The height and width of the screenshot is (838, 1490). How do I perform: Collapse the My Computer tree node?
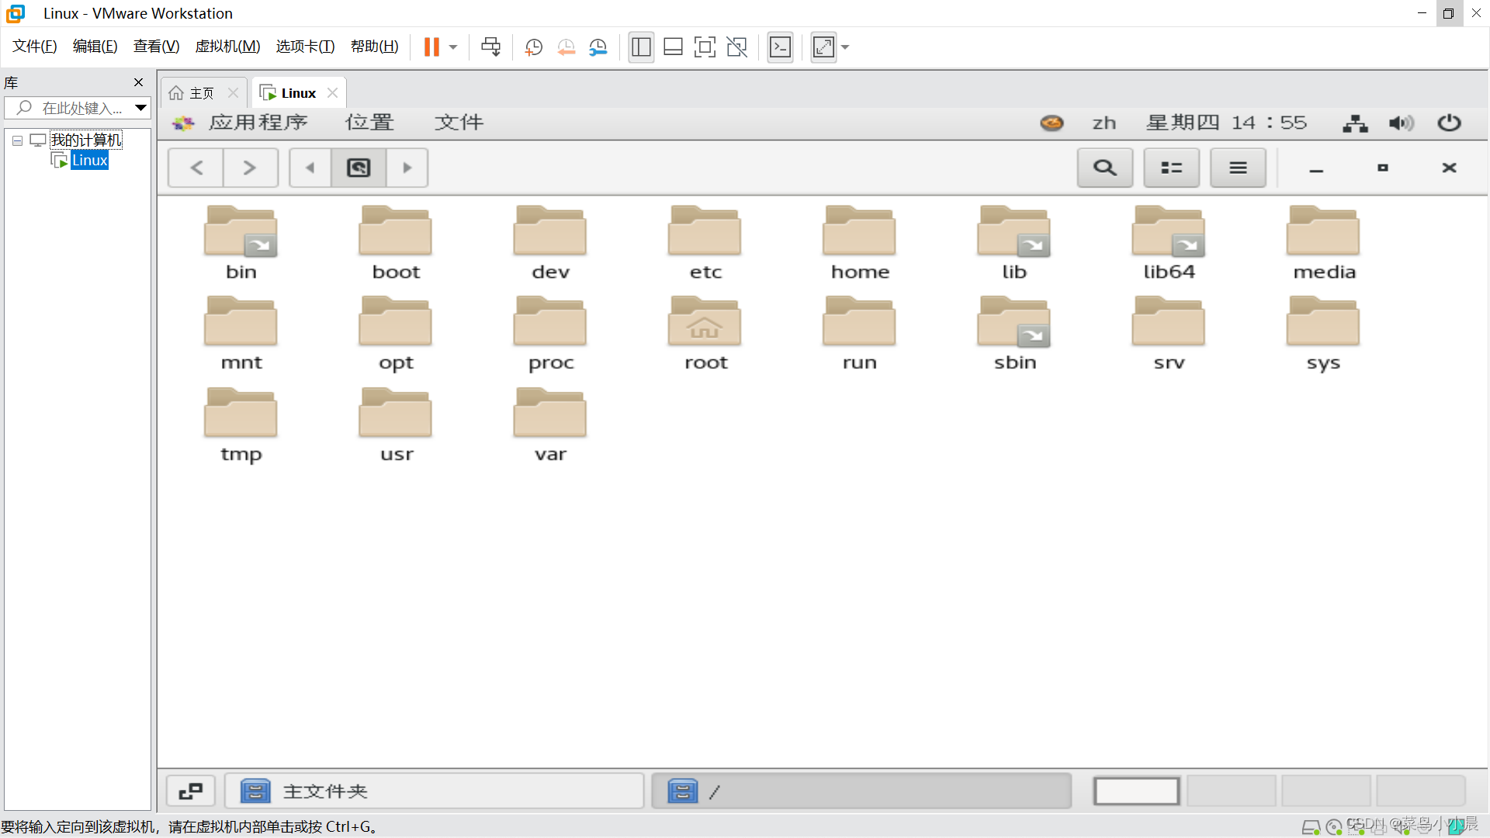tap(17, 140)
